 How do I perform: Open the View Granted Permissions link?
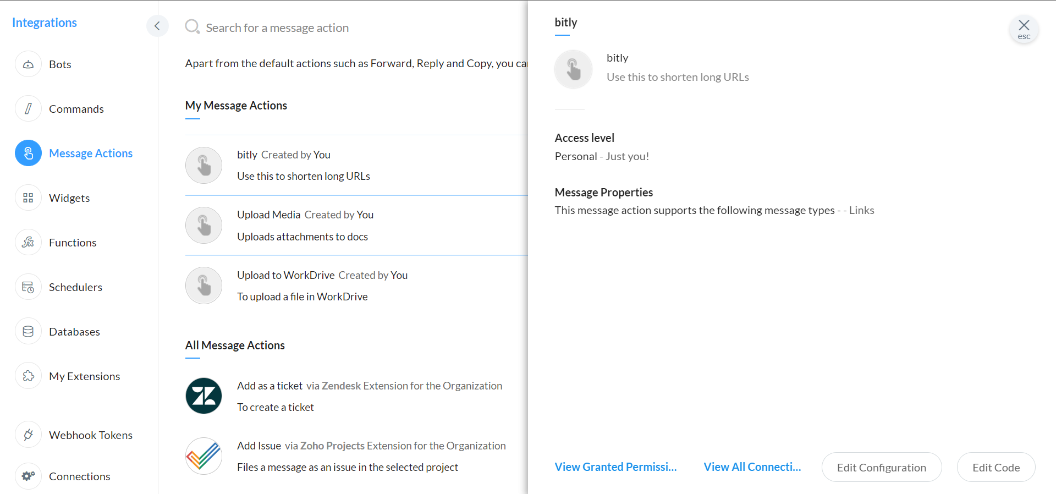(x=615, y=467)
